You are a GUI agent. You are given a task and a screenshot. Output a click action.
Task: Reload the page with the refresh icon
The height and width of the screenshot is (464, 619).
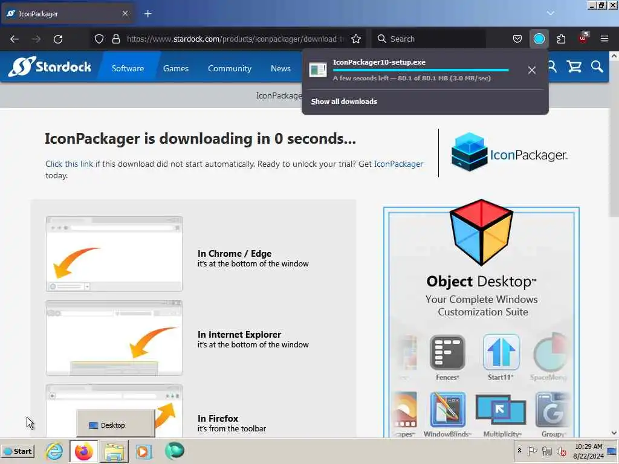[x=58, y=39]
